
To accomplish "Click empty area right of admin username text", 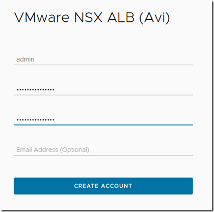I will coord(114,59).
